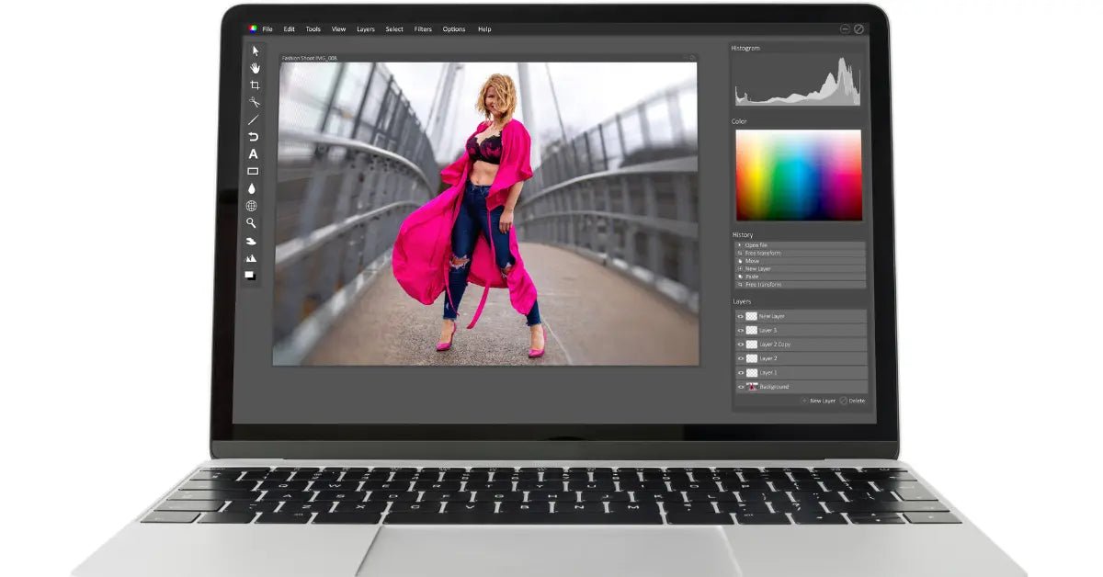Choose the scissors cut tool
1103x577 pixels.
point(254,102)
